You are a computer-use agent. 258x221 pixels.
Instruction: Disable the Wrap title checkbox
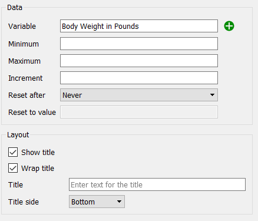click(13, 168)
